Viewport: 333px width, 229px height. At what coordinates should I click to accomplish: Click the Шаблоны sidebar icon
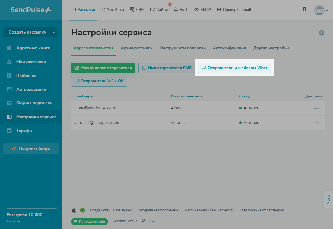click(9, 76)
